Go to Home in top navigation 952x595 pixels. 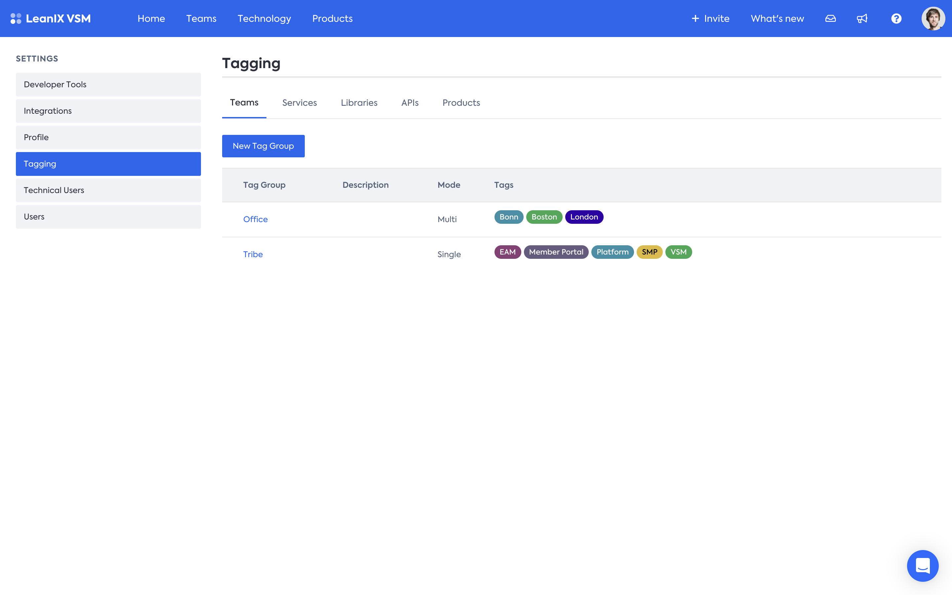[151, 19]
